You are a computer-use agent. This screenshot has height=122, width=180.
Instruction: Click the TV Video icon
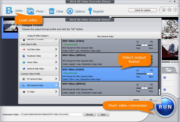click(24, 92)
